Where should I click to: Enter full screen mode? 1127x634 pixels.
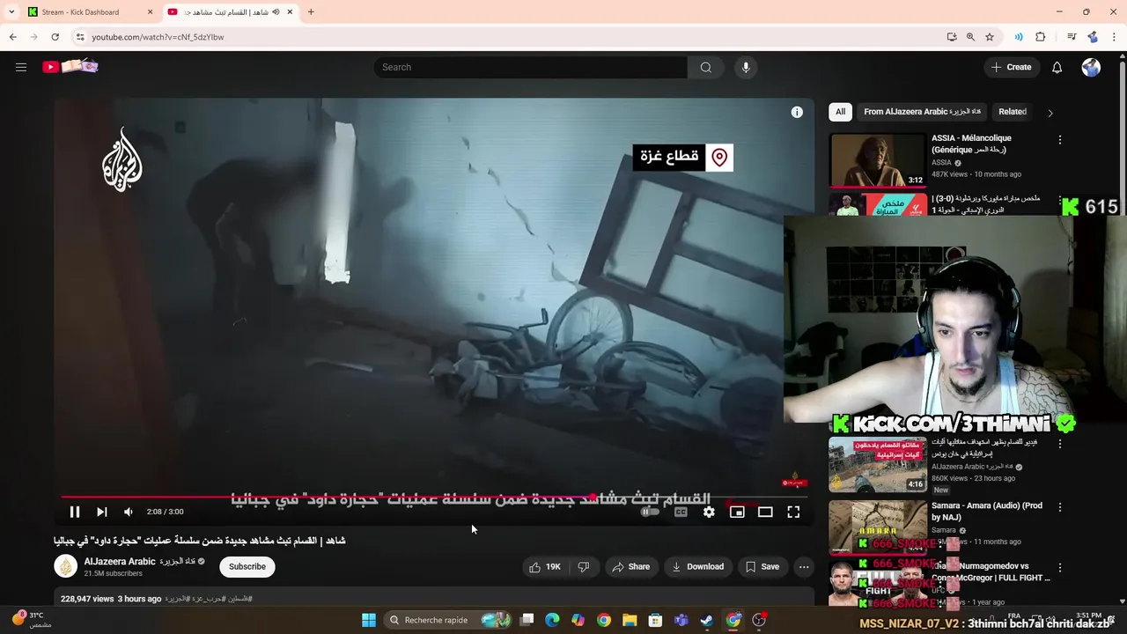(793, 512)
